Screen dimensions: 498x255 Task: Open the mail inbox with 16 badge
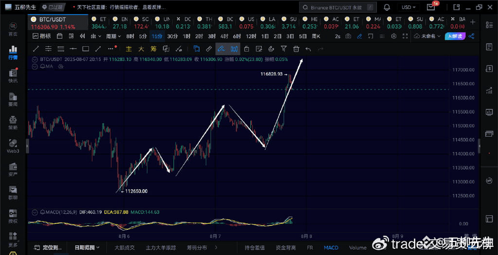click(x=432, y=7)
